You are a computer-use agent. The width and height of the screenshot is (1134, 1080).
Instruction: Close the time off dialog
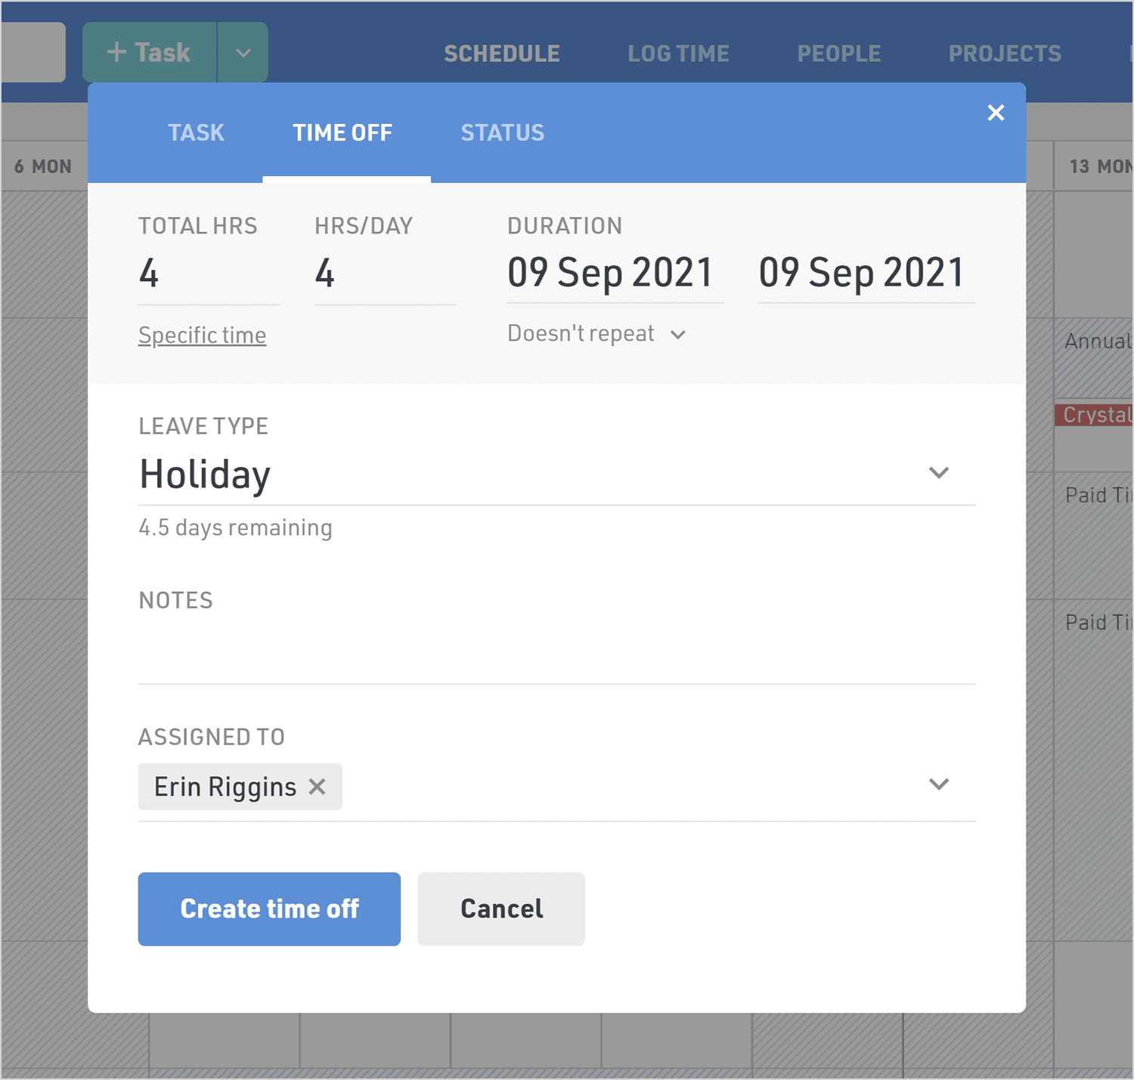pos(996,113)
